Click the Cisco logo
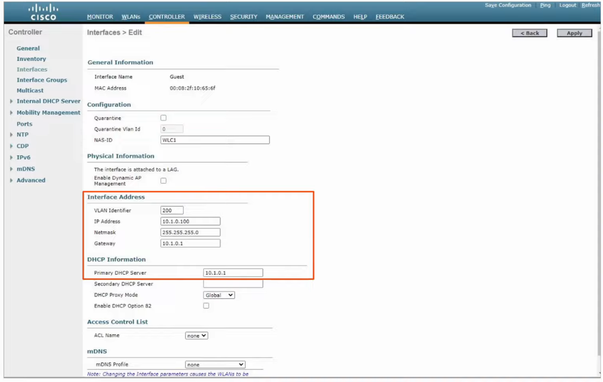 coord(43,12)
